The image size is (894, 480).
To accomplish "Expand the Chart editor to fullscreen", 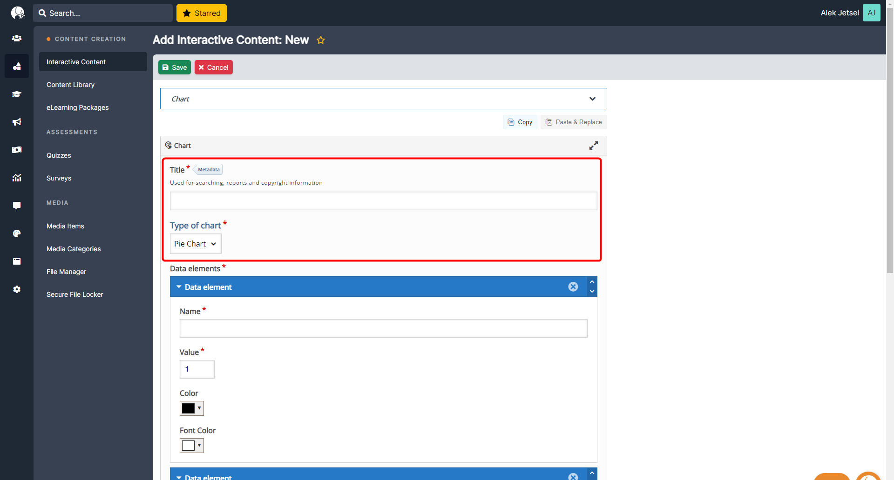I will click(x=593, y=146).
